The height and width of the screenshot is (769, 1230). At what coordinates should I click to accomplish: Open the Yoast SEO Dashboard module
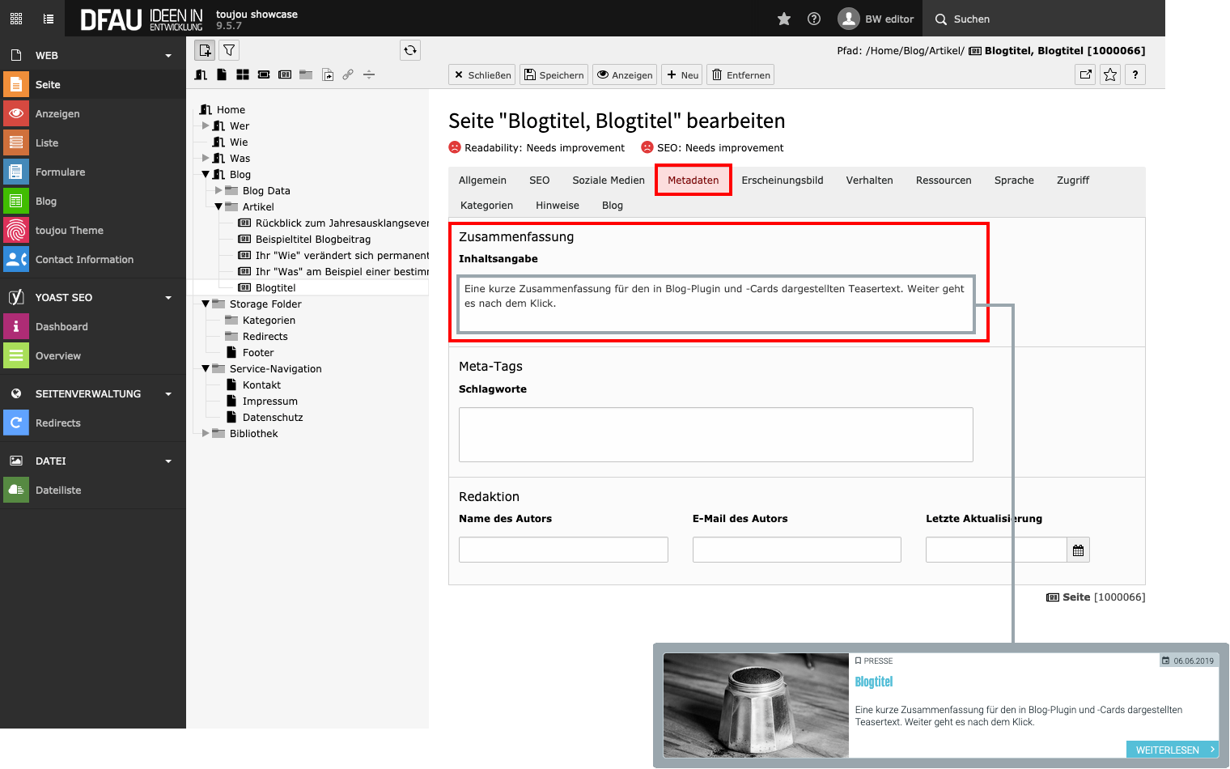tap(61, 327)
